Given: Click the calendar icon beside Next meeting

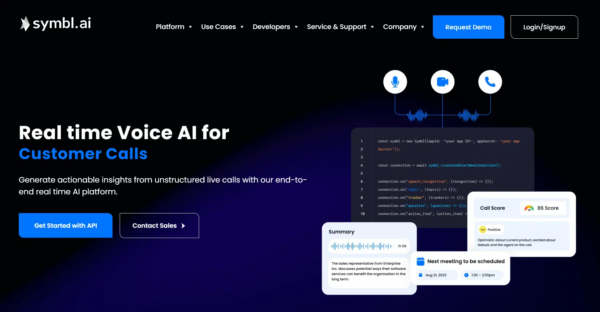Looking at the screenshot, I should [421, 261].
